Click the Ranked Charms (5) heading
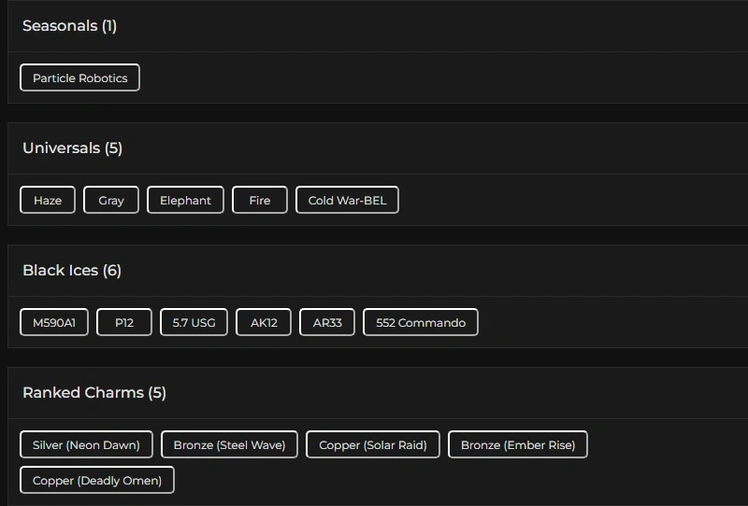This screenshot has width=748, height=506. click(x=94, y=392)
